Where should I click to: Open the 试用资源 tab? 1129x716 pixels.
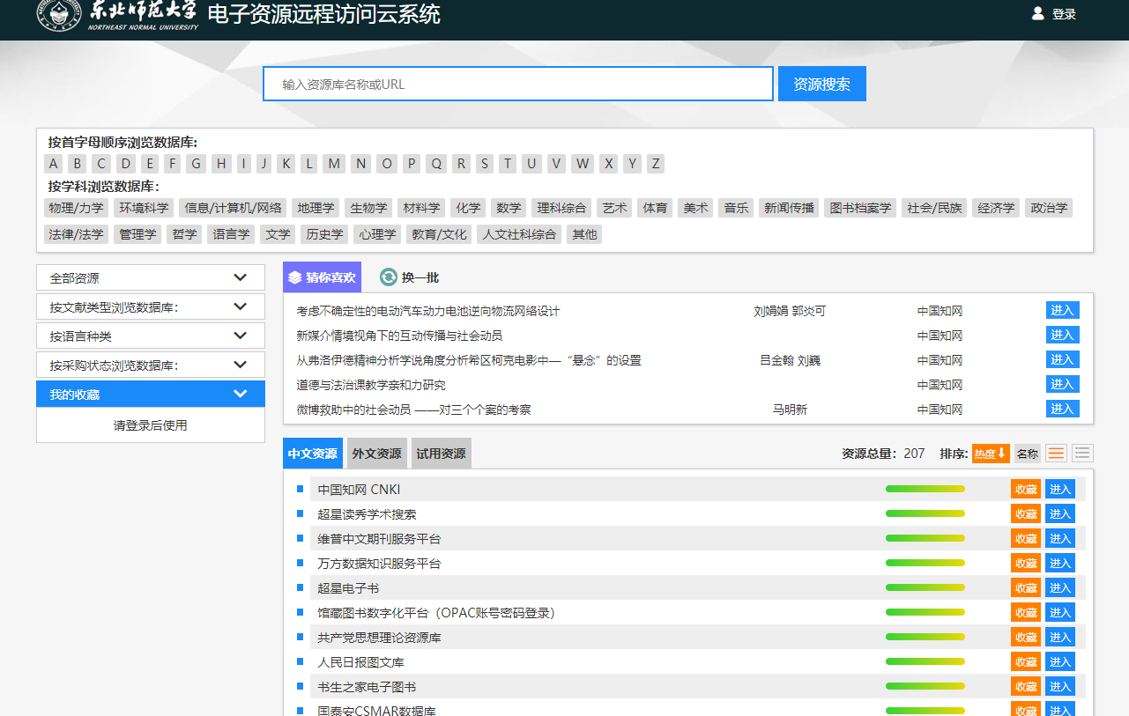coord(441,454)
